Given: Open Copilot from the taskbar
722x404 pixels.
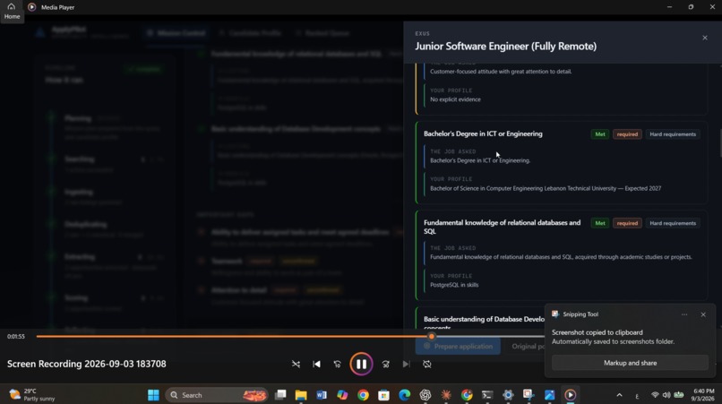Looking at the screenshot, I should coord(342,395).
